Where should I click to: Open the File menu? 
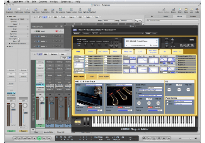[x=27, y=2]
